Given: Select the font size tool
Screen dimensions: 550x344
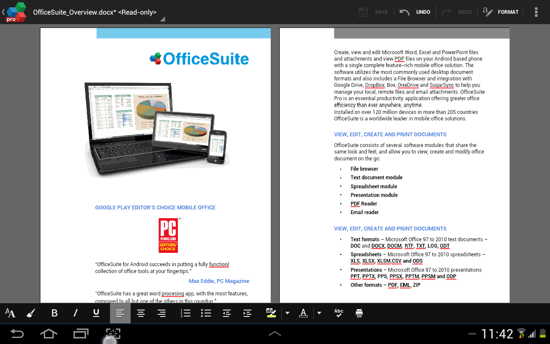Looking at the screenshot, I should 9,313.
